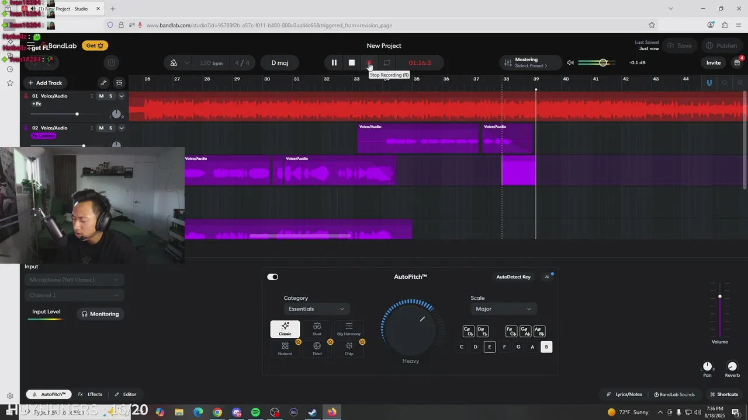Select the Natural AutoPitch effect
The image size is (748, 420).
tap(285, 349)
